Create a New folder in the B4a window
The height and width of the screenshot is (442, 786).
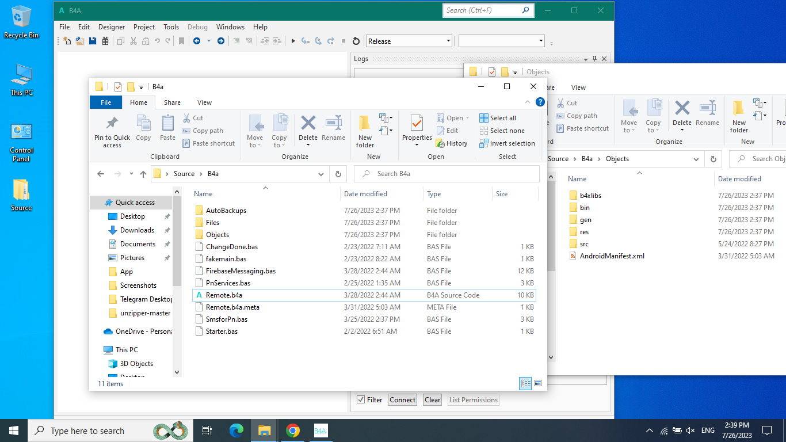tap(365, 131)
